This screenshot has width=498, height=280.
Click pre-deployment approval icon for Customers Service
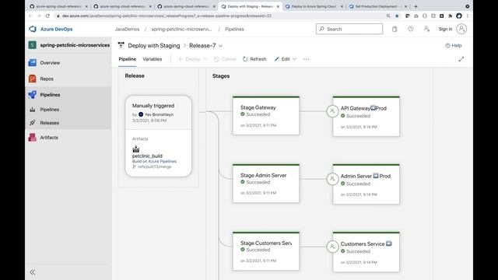pyautogui.click(x=332, y=247)
